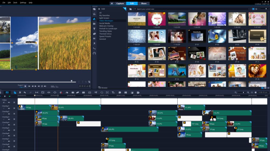The height and width of the screenshot is (151, 270).
Task: Expand add-track green arrow dropdown
Action: [x=10, y=96]
